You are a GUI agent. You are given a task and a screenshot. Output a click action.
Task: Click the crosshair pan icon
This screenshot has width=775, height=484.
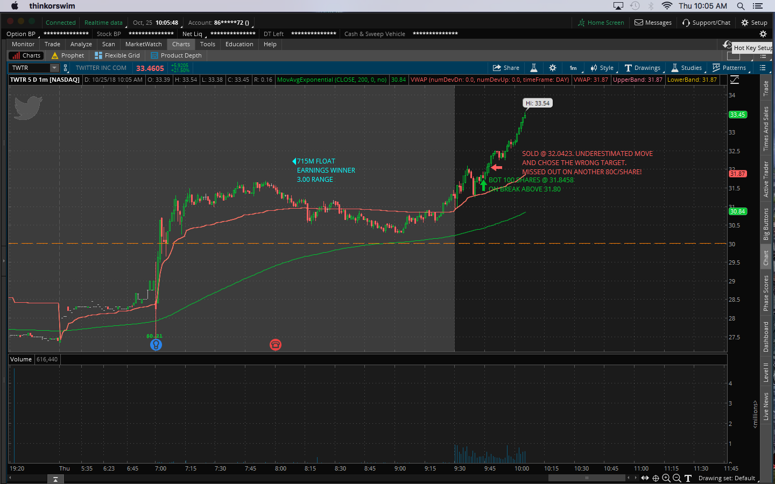(656, 478)
